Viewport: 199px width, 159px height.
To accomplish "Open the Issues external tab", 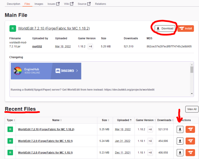I will click(x=53, y=4).
